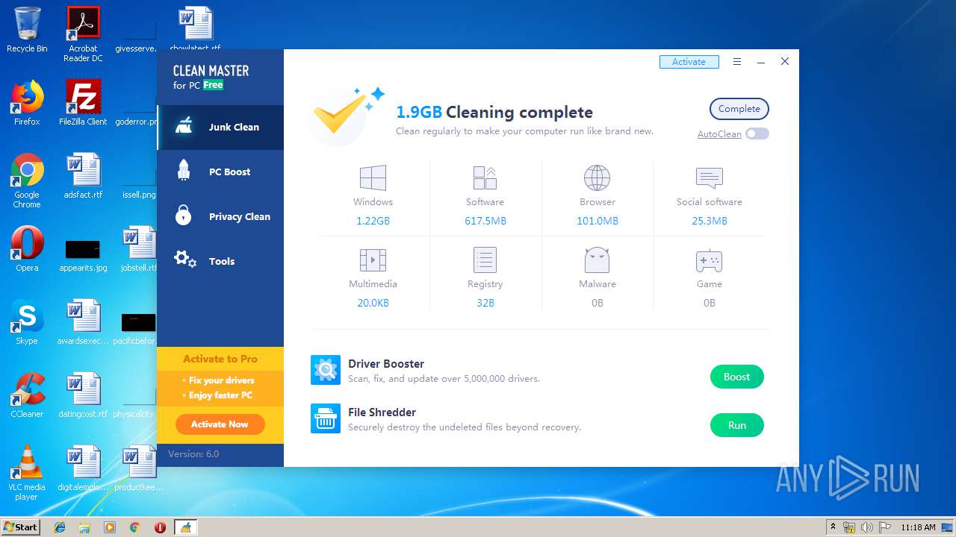Open Internet Explorer from the taskbar
Screen dimensions: 956x537
[60, 527]
